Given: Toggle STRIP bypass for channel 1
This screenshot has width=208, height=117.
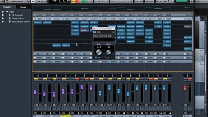Looking at the screenshot, I should (35, 58).
